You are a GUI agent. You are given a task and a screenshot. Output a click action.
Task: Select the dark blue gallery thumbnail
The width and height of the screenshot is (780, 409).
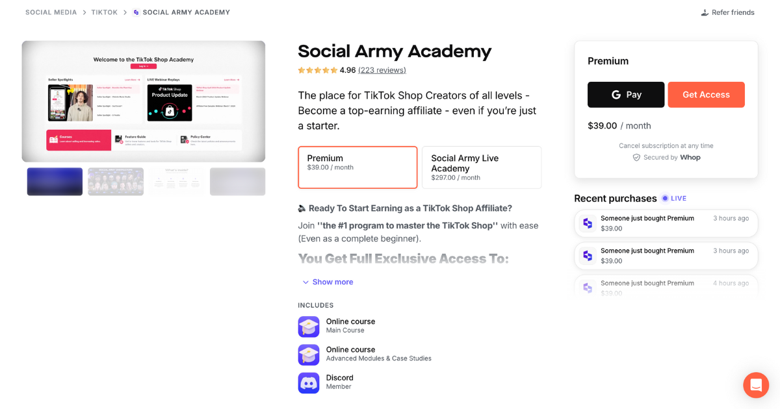55,181
